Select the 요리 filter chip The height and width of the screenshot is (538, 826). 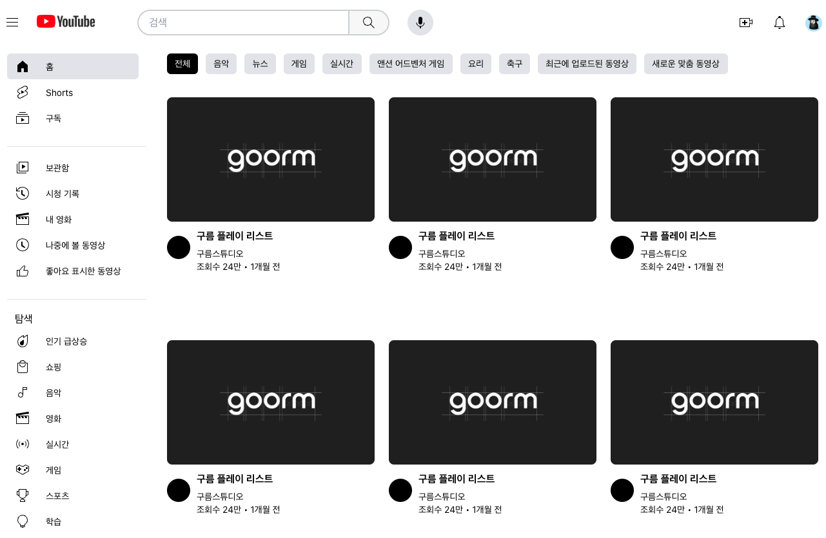[x=476, y=64]
